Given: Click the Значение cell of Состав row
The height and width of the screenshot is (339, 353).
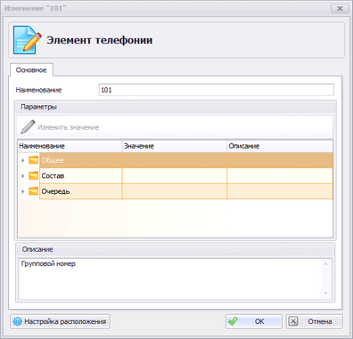Looking at the screenshot, I should [x=175, y=176].
